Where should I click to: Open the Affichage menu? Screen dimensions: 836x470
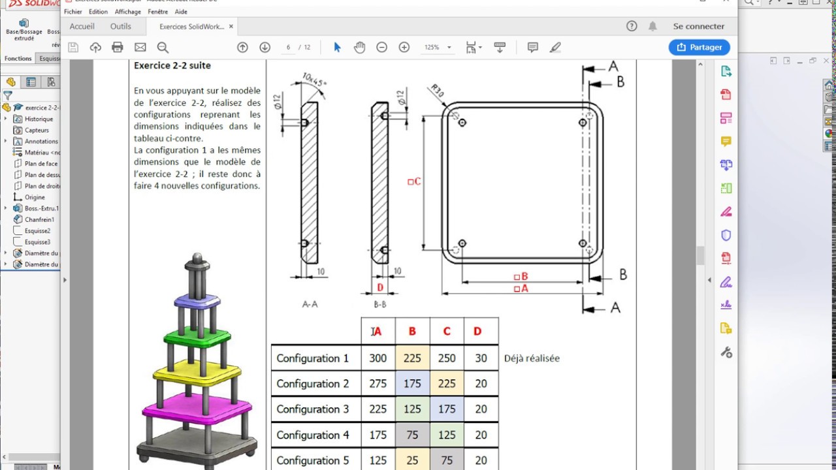[127, 12]
